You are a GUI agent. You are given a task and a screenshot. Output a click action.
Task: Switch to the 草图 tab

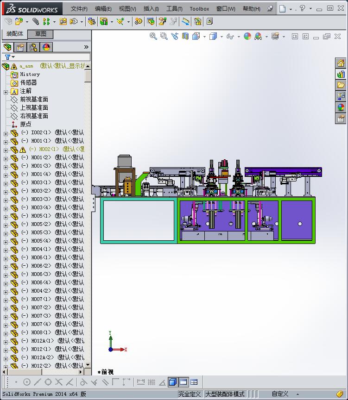click(40, 34)
